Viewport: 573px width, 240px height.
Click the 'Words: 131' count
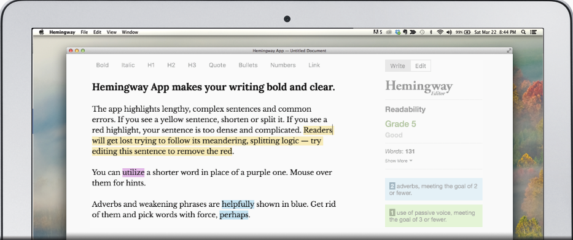400,151
